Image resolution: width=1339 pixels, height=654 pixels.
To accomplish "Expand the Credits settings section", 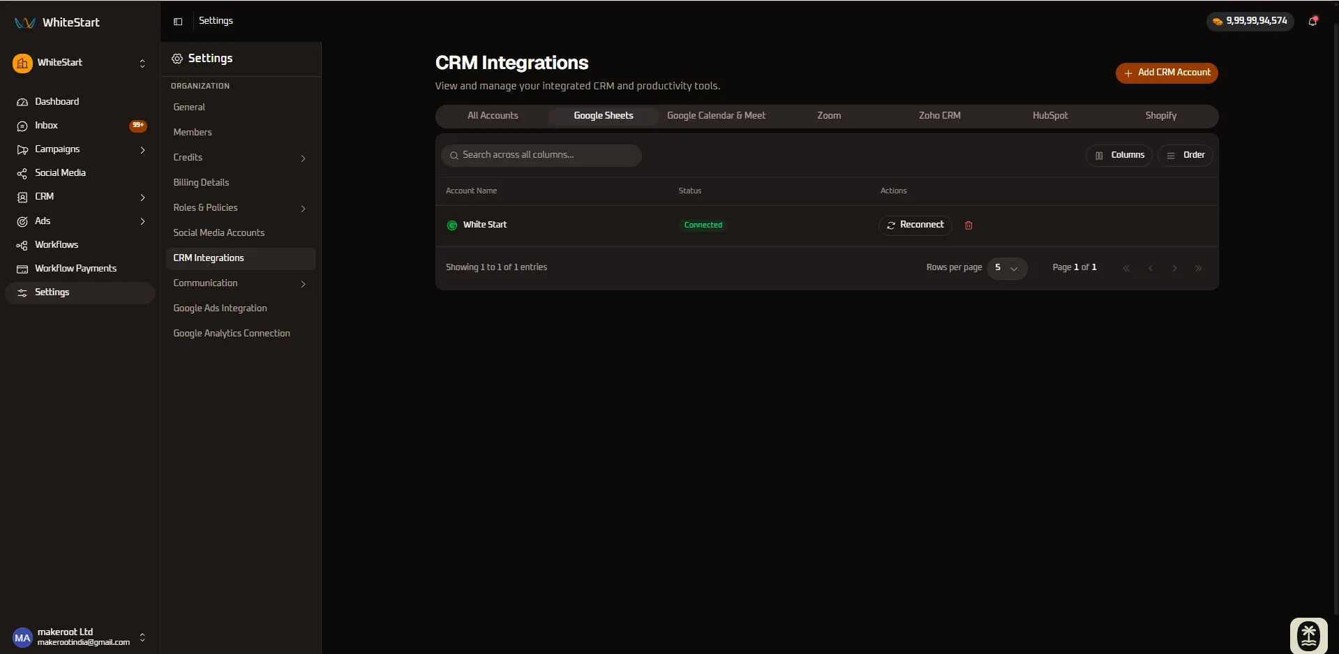I will 303,158.
